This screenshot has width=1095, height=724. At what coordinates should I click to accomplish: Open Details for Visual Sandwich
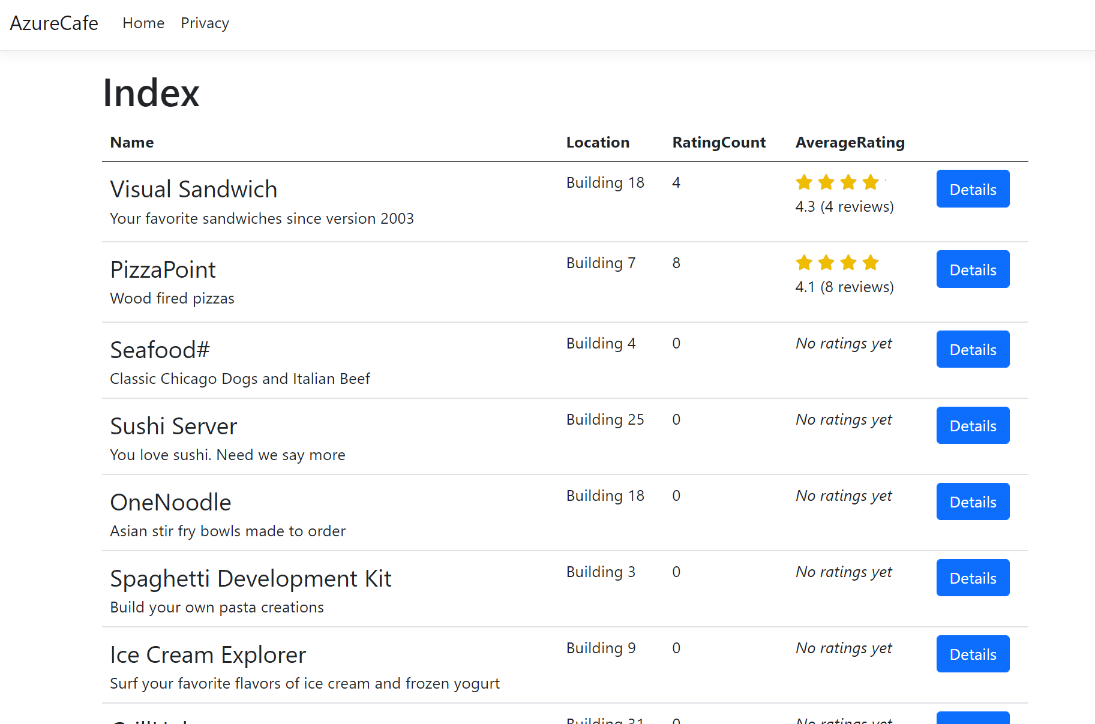click(x=973, y=189)
